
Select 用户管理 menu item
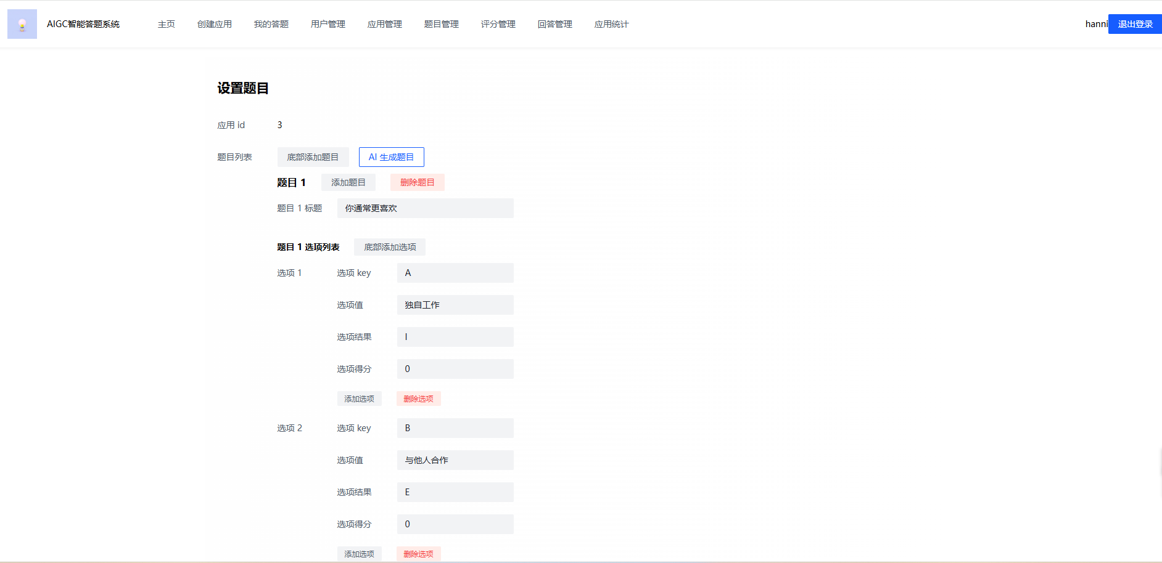pyautogui.click(x=328, y=24)
